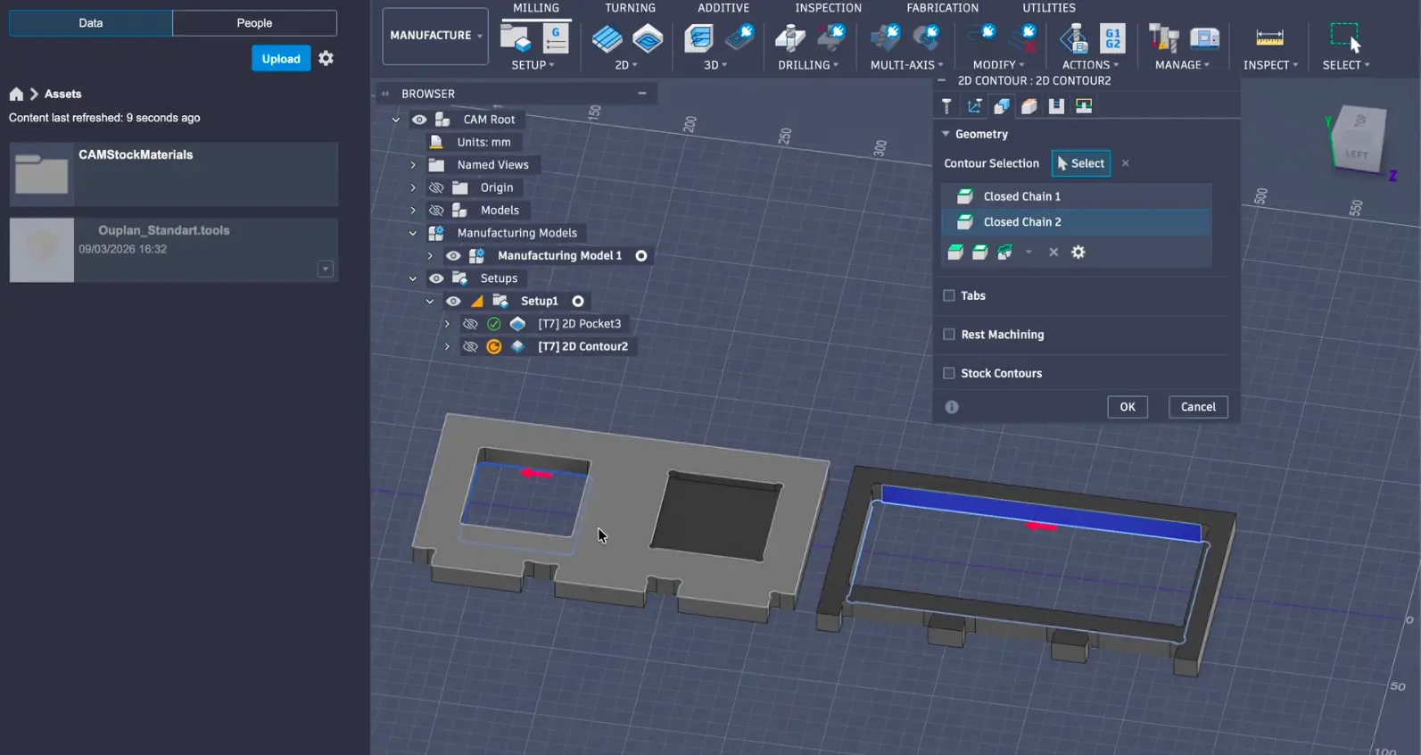Click the Upload button
The width and height of the screenshot is (1421, 755).
[x=281, y=59]
